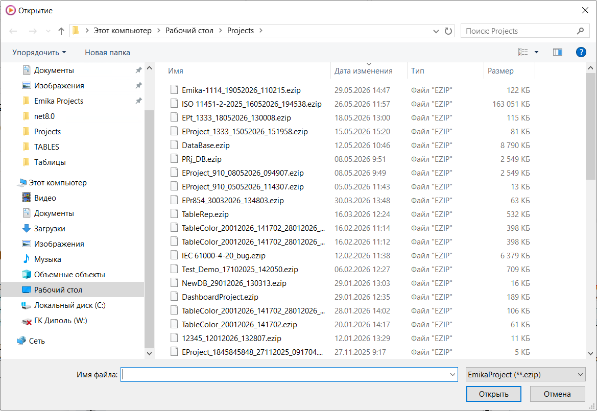The width and height of the screenshot is (597, 411).
Task: Open the help question mark
Action: point(581,52)
